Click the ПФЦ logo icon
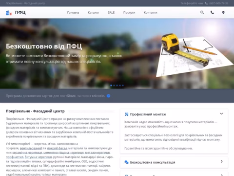 click(x=9, y=13)
